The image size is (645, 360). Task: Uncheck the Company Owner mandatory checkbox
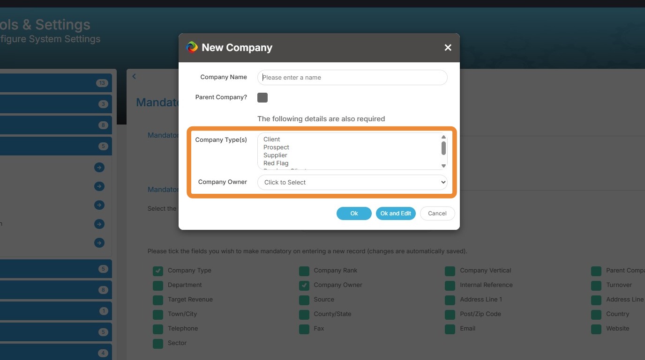coord(304,285)
